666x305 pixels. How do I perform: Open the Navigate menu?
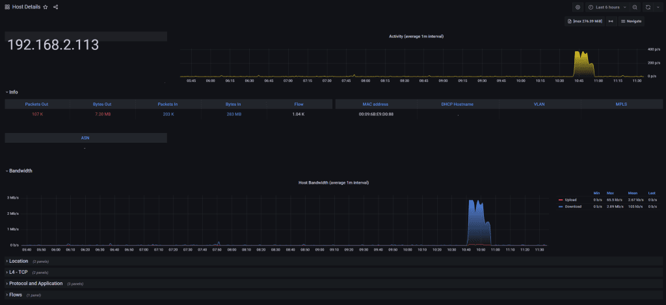click(x=631, y=21)
